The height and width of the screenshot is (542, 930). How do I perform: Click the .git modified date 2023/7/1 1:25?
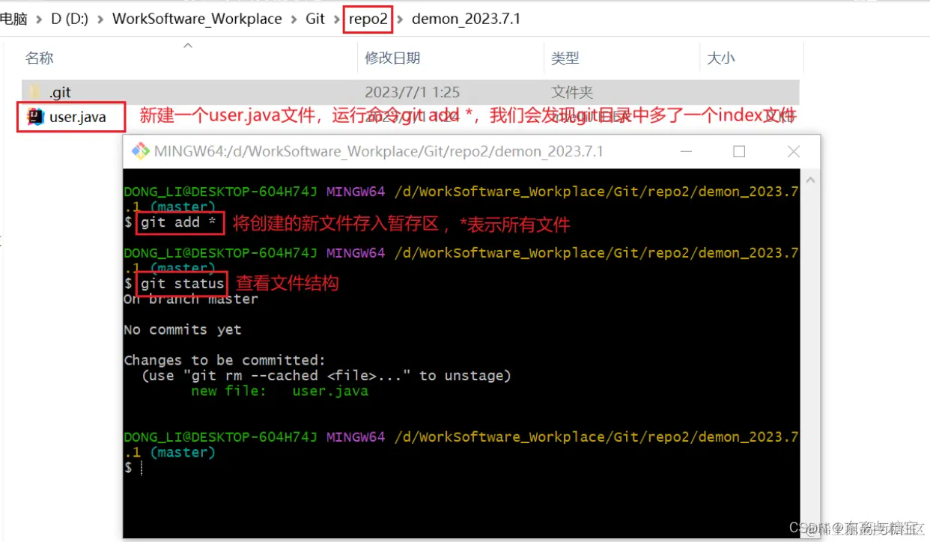point(412,93)
